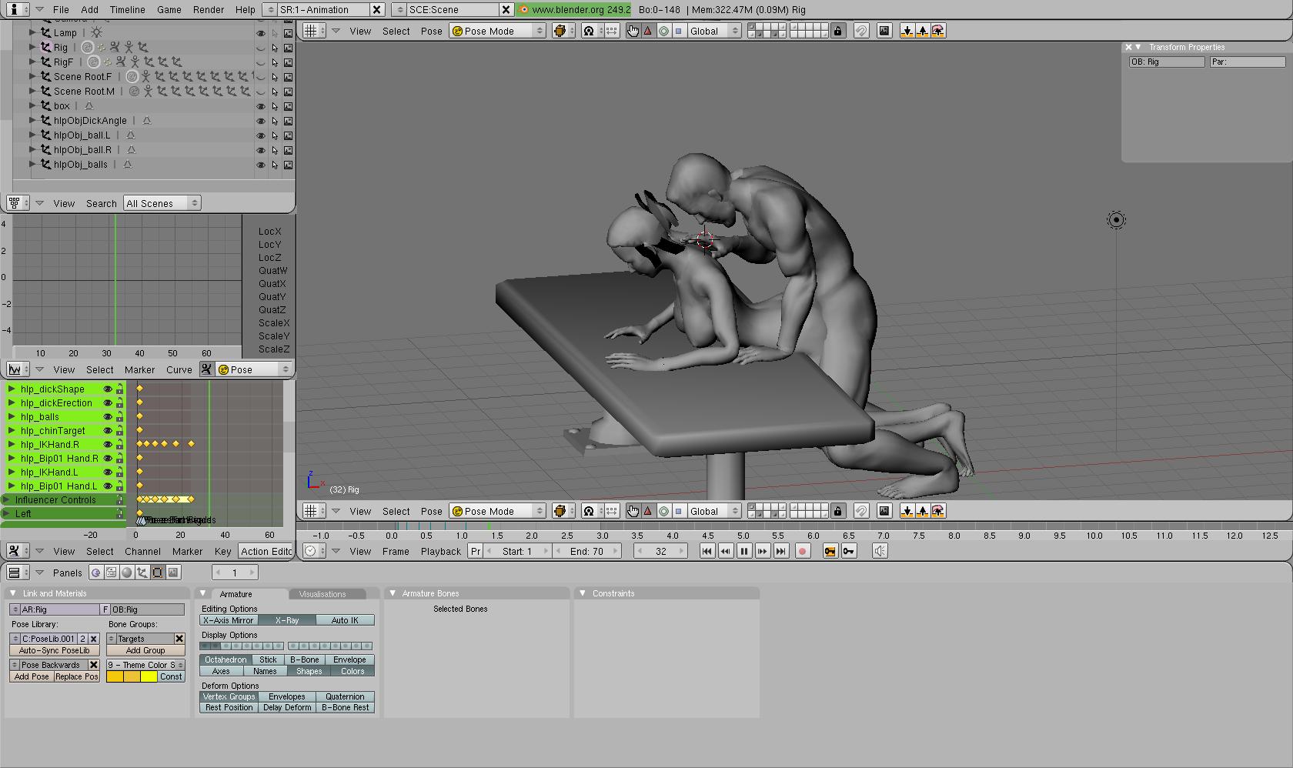This screenshot has height=768, width=1293.
Task: Click the insert keyframe key icon
Action: pos(848,551)
